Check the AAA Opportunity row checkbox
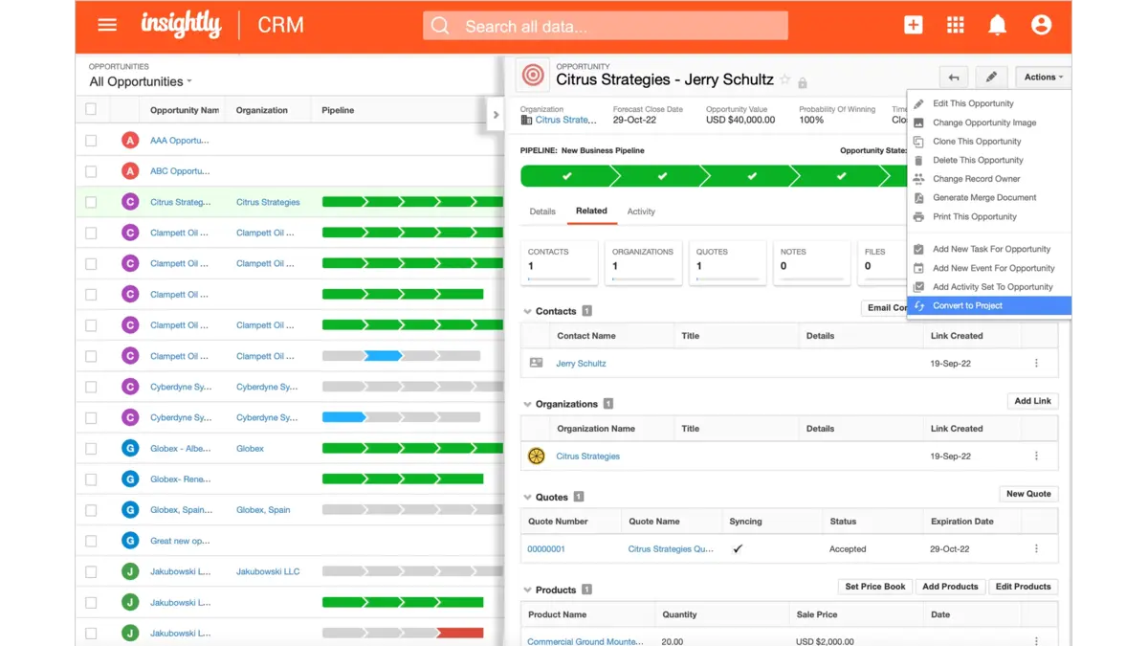 91,141
